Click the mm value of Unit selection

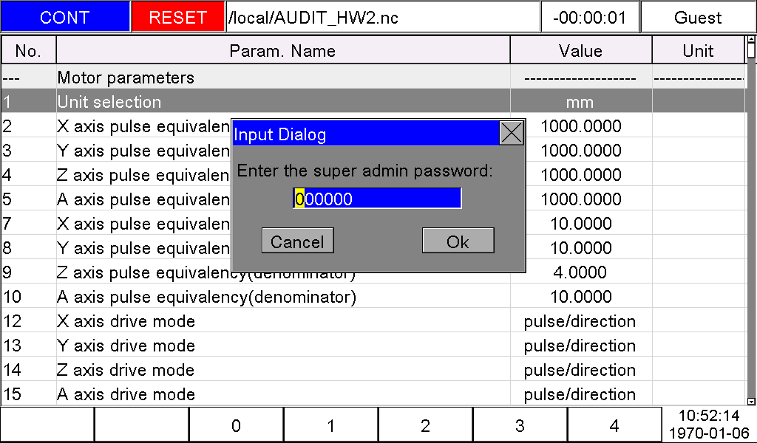580,102
